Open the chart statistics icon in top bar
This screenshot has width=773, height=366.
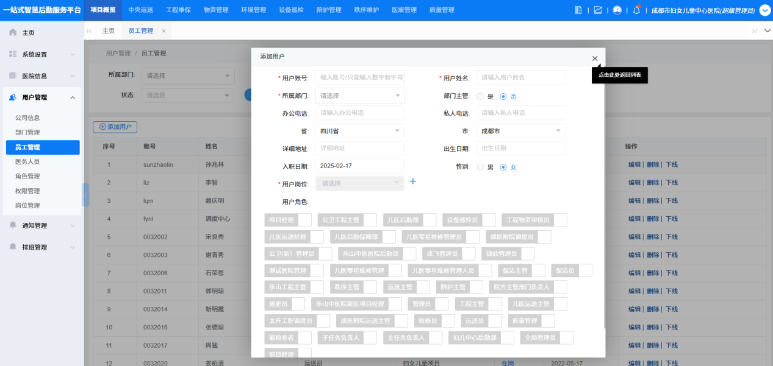(x=597, y=10)
